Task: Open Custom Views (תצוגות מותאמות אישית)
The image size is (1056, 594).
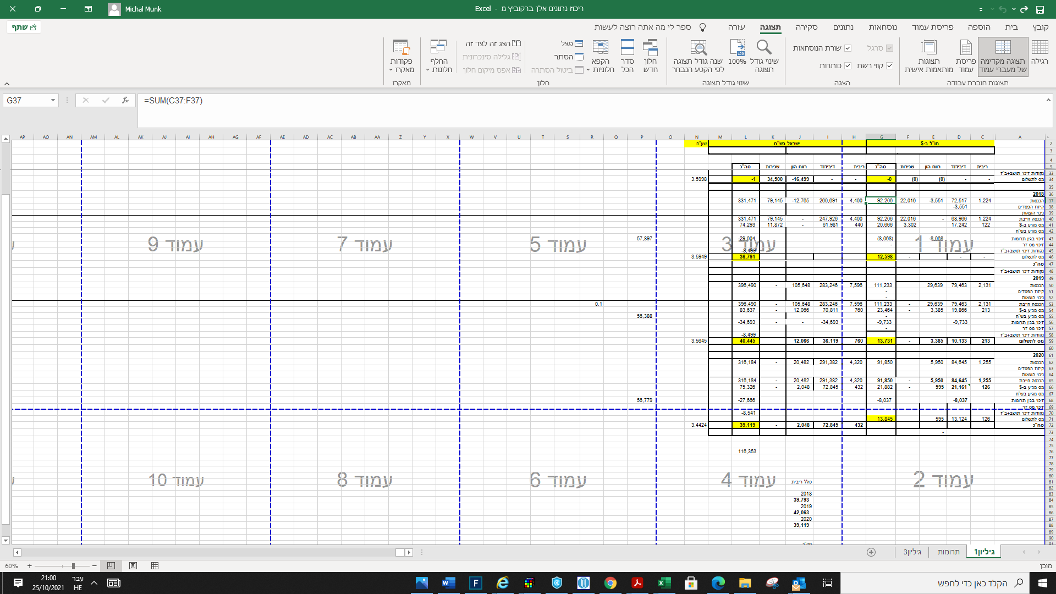Action: (929, 55)
